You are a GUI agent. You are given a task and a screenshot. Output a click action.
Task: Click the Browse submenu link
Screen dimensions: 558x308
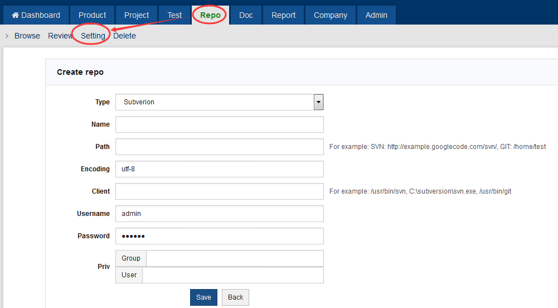(27, 36)
